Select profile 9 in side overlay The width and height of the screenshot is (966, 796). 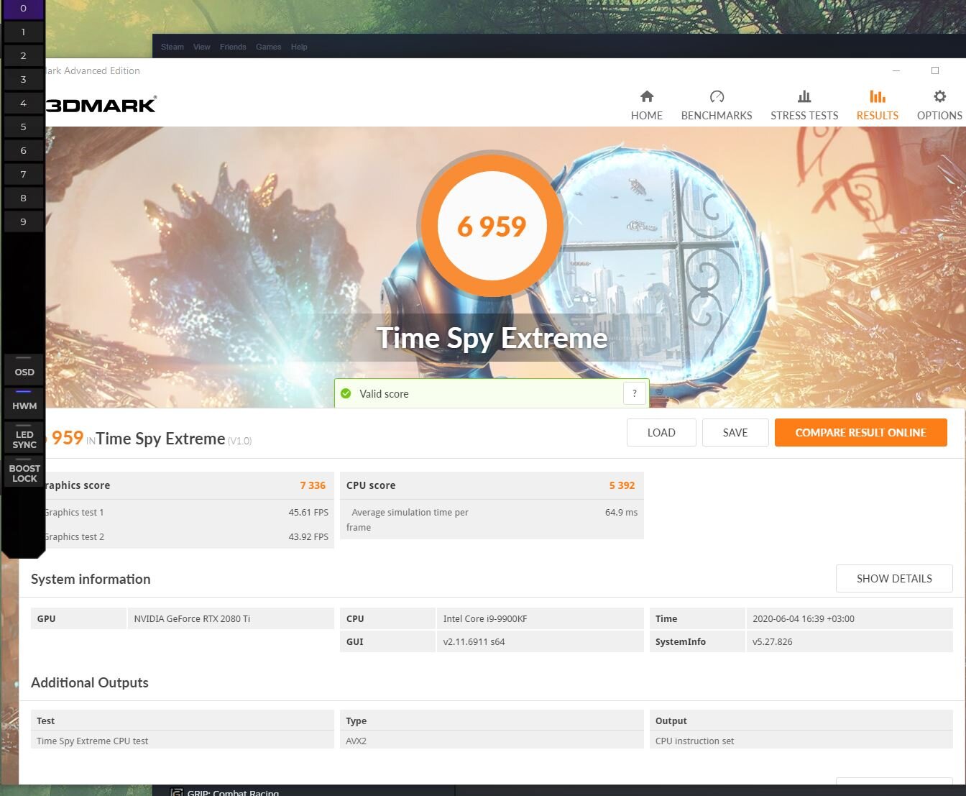point(23,221)
